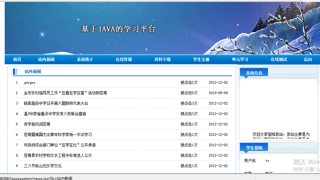
Task: Click 被点击2次 in the gewgwe row
Action: coord(189,82)
